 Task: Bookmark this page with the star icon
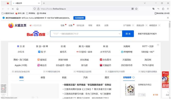136,9
